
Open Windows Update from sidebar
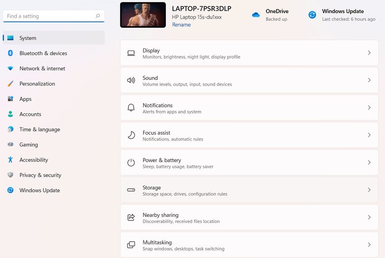54,190
